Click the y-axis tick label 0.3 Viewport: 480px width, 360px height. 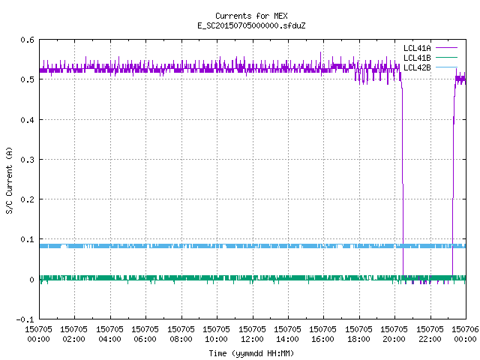pyautogui.click(x=27, y=160)
